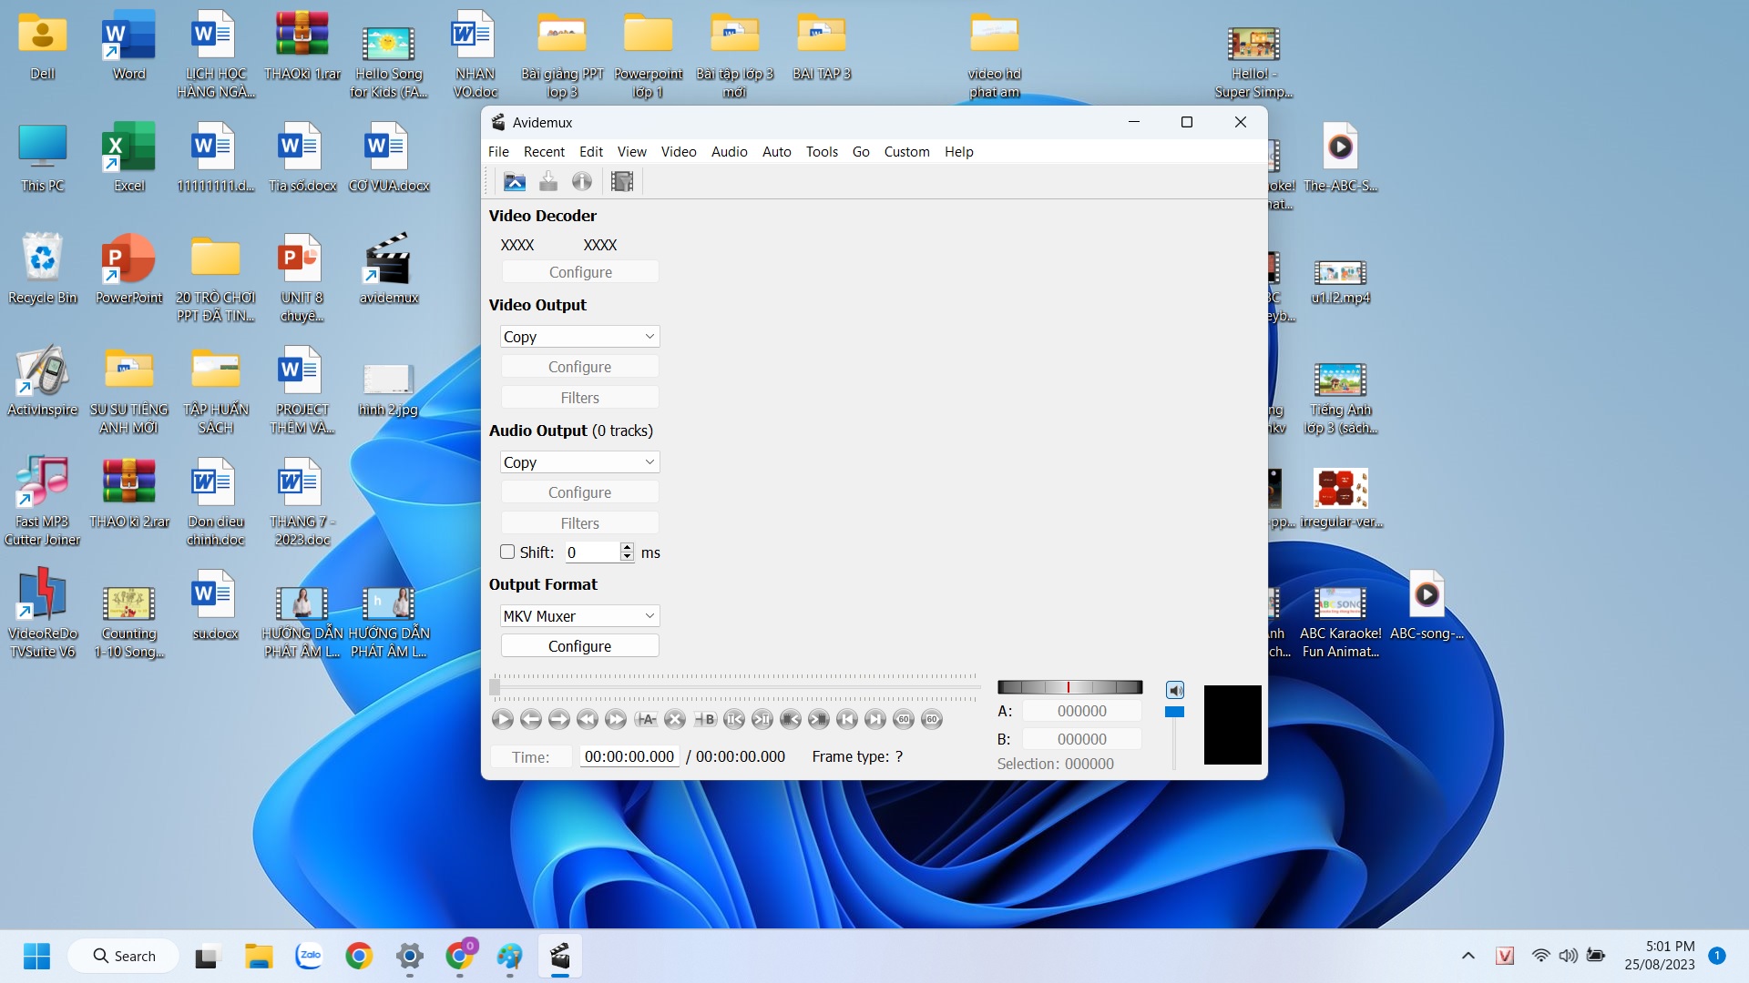Go to last frame button

(x=874, y=719)
